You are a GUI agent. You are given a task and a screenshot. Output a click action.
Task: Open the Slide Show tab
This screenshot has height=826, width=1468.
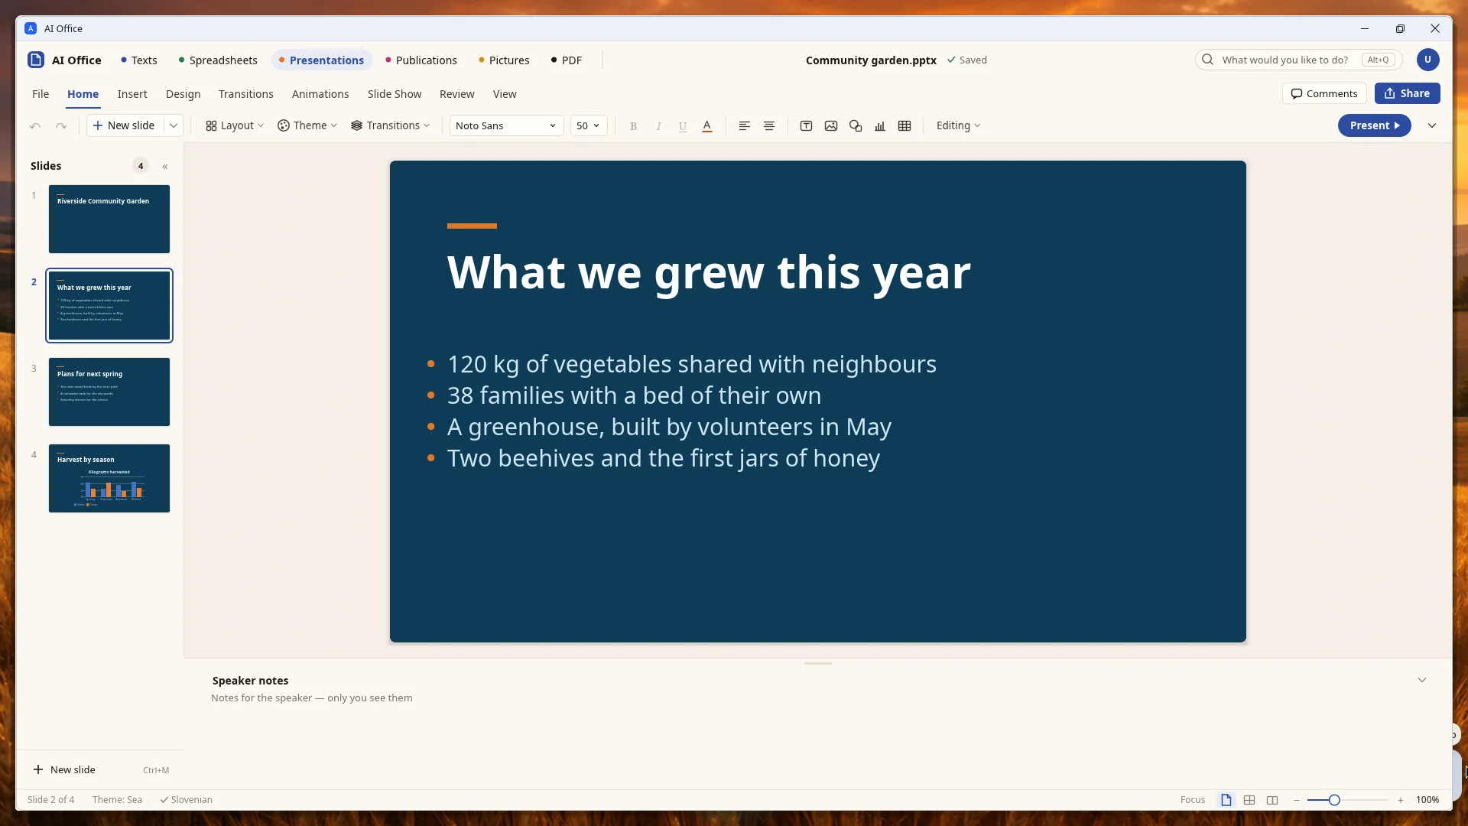point(395,94)
